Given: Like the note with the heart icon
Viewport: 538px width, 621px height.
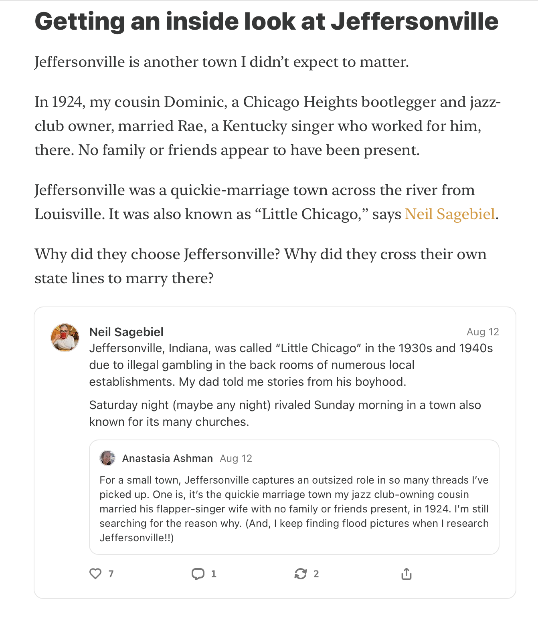Looking at the screenshot, I should [95, 574].
